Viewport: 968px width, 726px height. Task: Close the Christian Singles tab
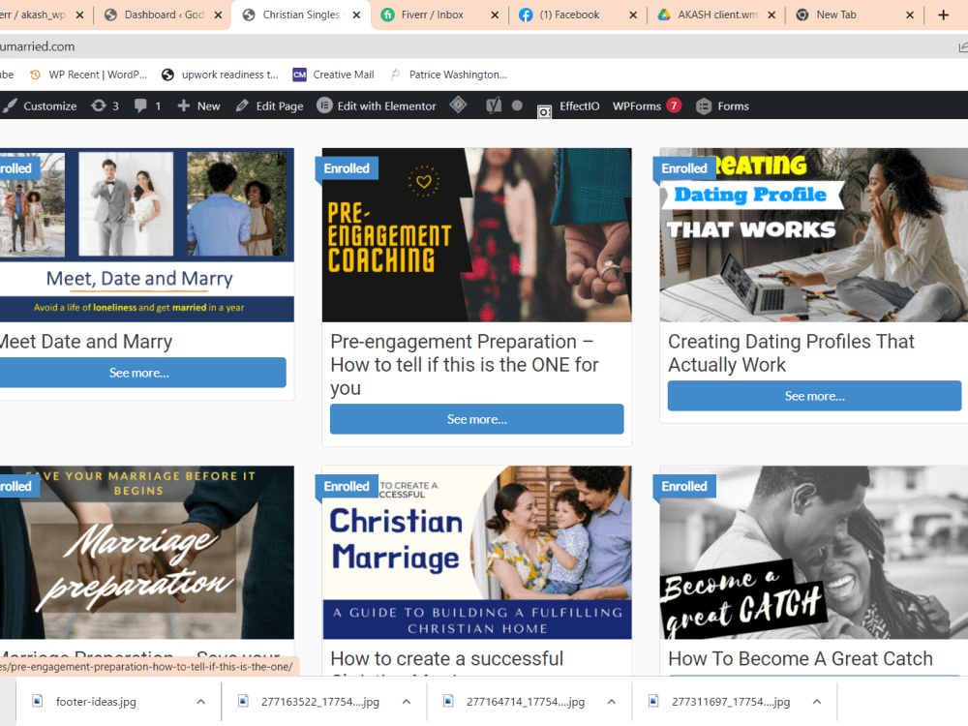(x=356, y=15)
